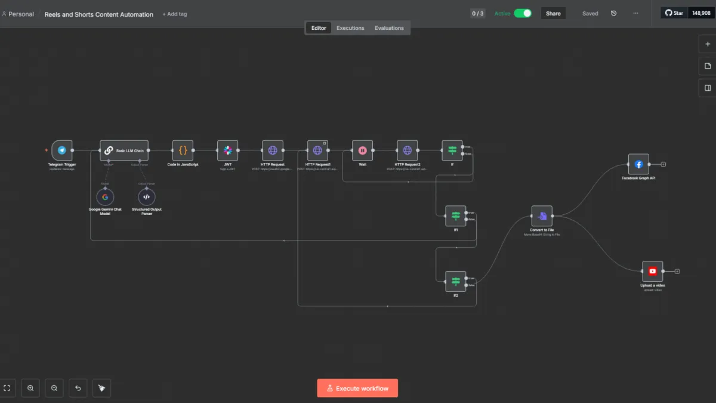Screen dimensions: 716x403
Task: Zoom out of the canvas
Action: click(x=54, y=388)
